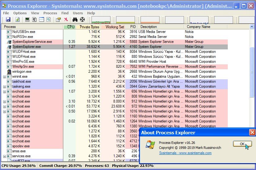The image size is (256, 170).
Task: Collapse the taskeng.exe tree node
Action: point(4,87)
